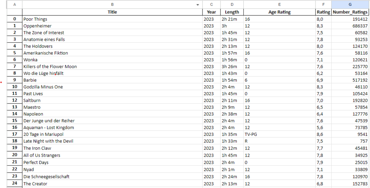Image resolution: width=370 pixels, height=188 pixels.
Task: Click column E header letter
Action: (x=279, y=4)
